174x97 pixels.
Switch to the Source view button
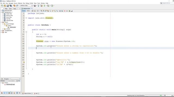click(x=24, y=11)
